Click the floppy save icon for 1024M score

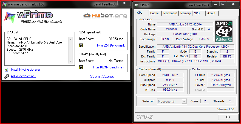(x=81, y=67)
